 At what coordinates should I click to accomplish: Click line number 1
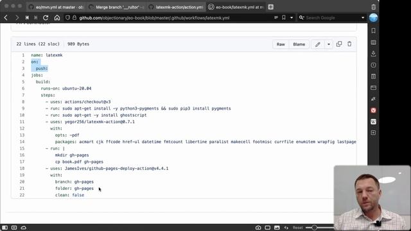pyautogui.click(x=23, y=55)
